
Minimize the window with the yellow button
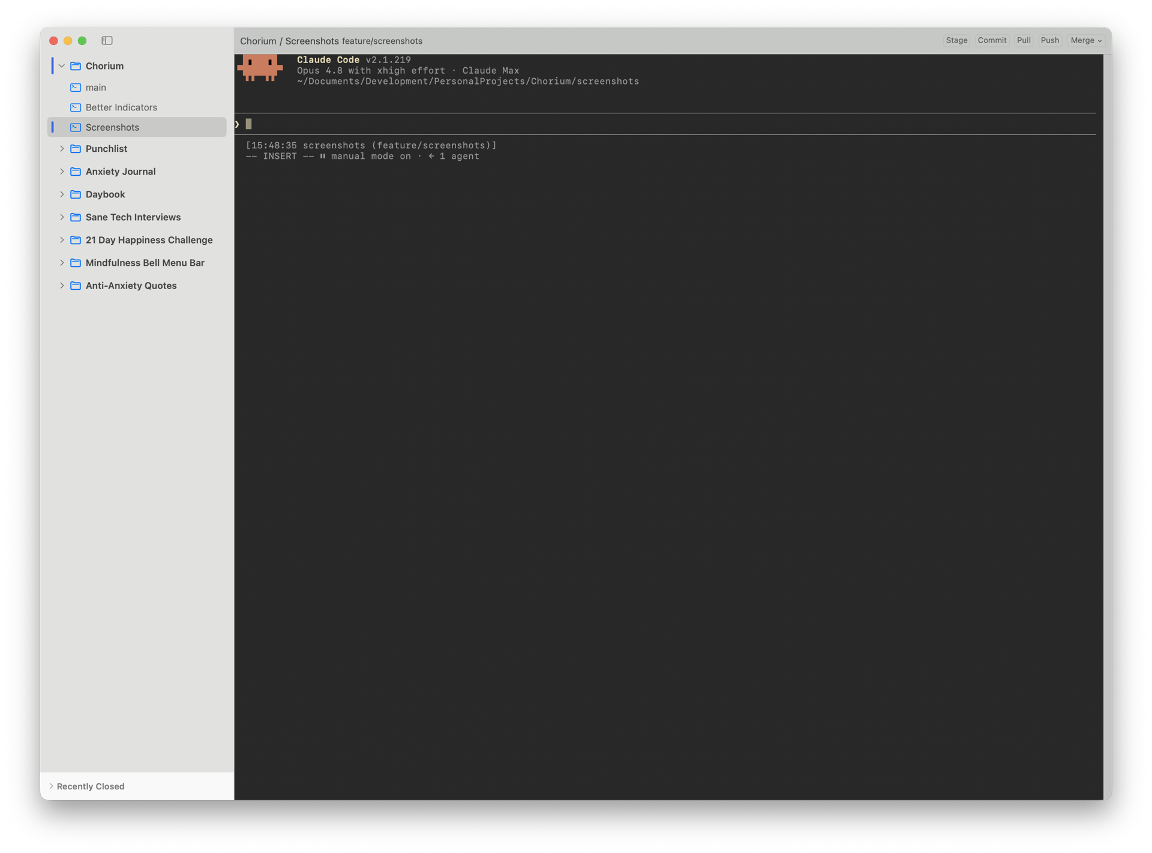coord(68,41)
